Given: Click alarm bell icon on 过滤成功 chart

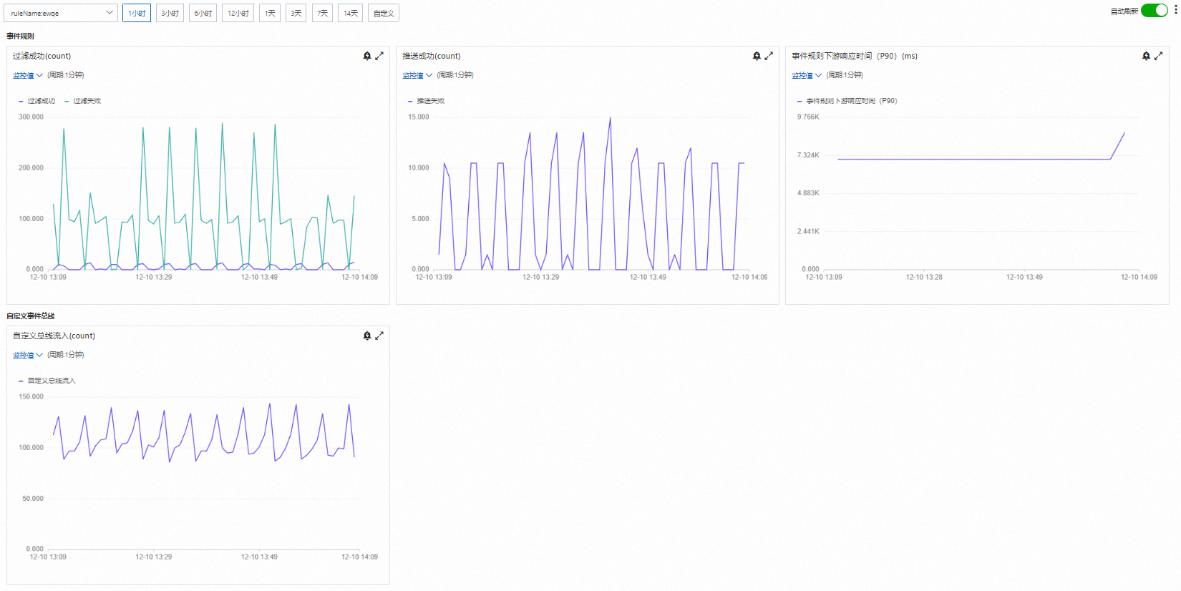Looking at the screenshot, I should point(367,56).
